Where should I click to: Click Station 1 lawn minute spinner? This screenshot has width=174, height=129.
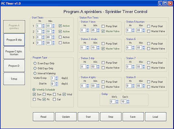[98, 30]
